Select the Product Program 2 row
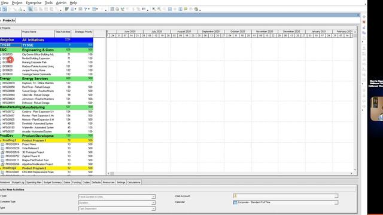 coord(47,168)
